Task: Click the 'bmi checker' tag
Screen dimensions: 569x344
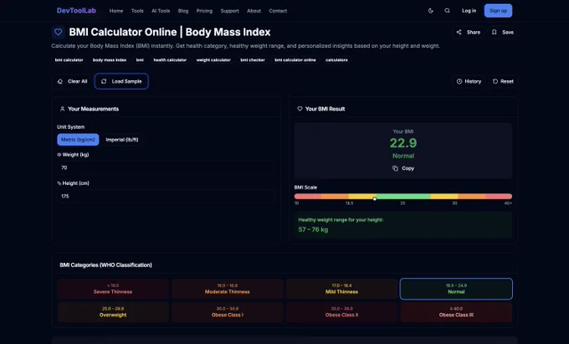Action: (x=253, y=60)
